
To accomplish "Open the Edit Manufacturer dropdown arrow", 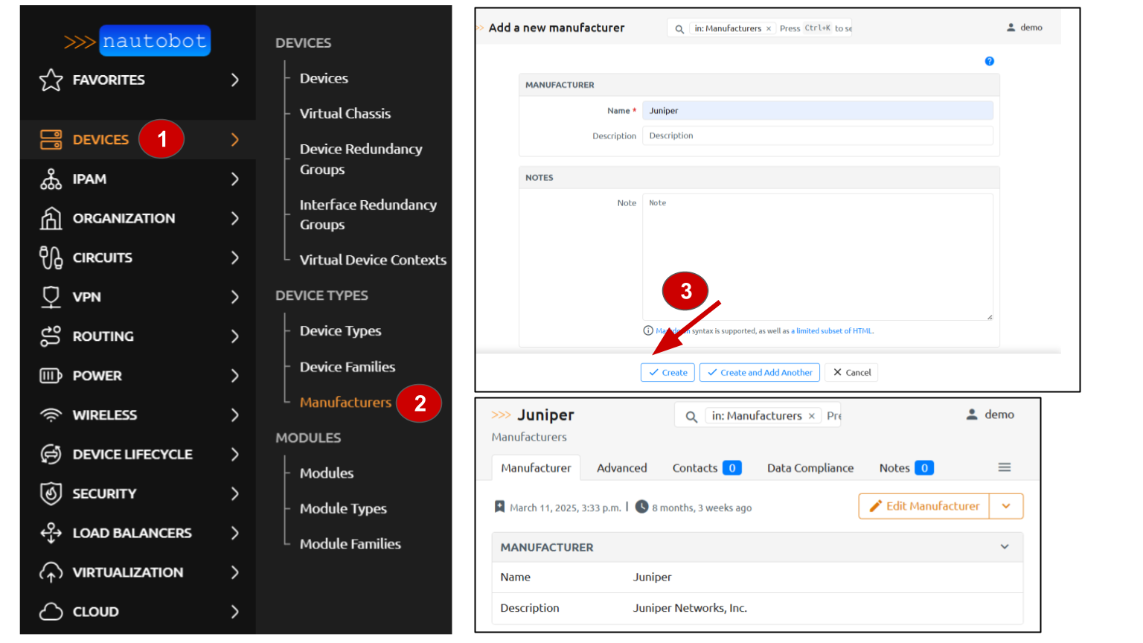I will (1006, 506).
